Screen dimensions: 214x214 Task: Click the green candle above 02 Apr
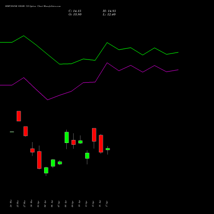(x=46, y=170)
